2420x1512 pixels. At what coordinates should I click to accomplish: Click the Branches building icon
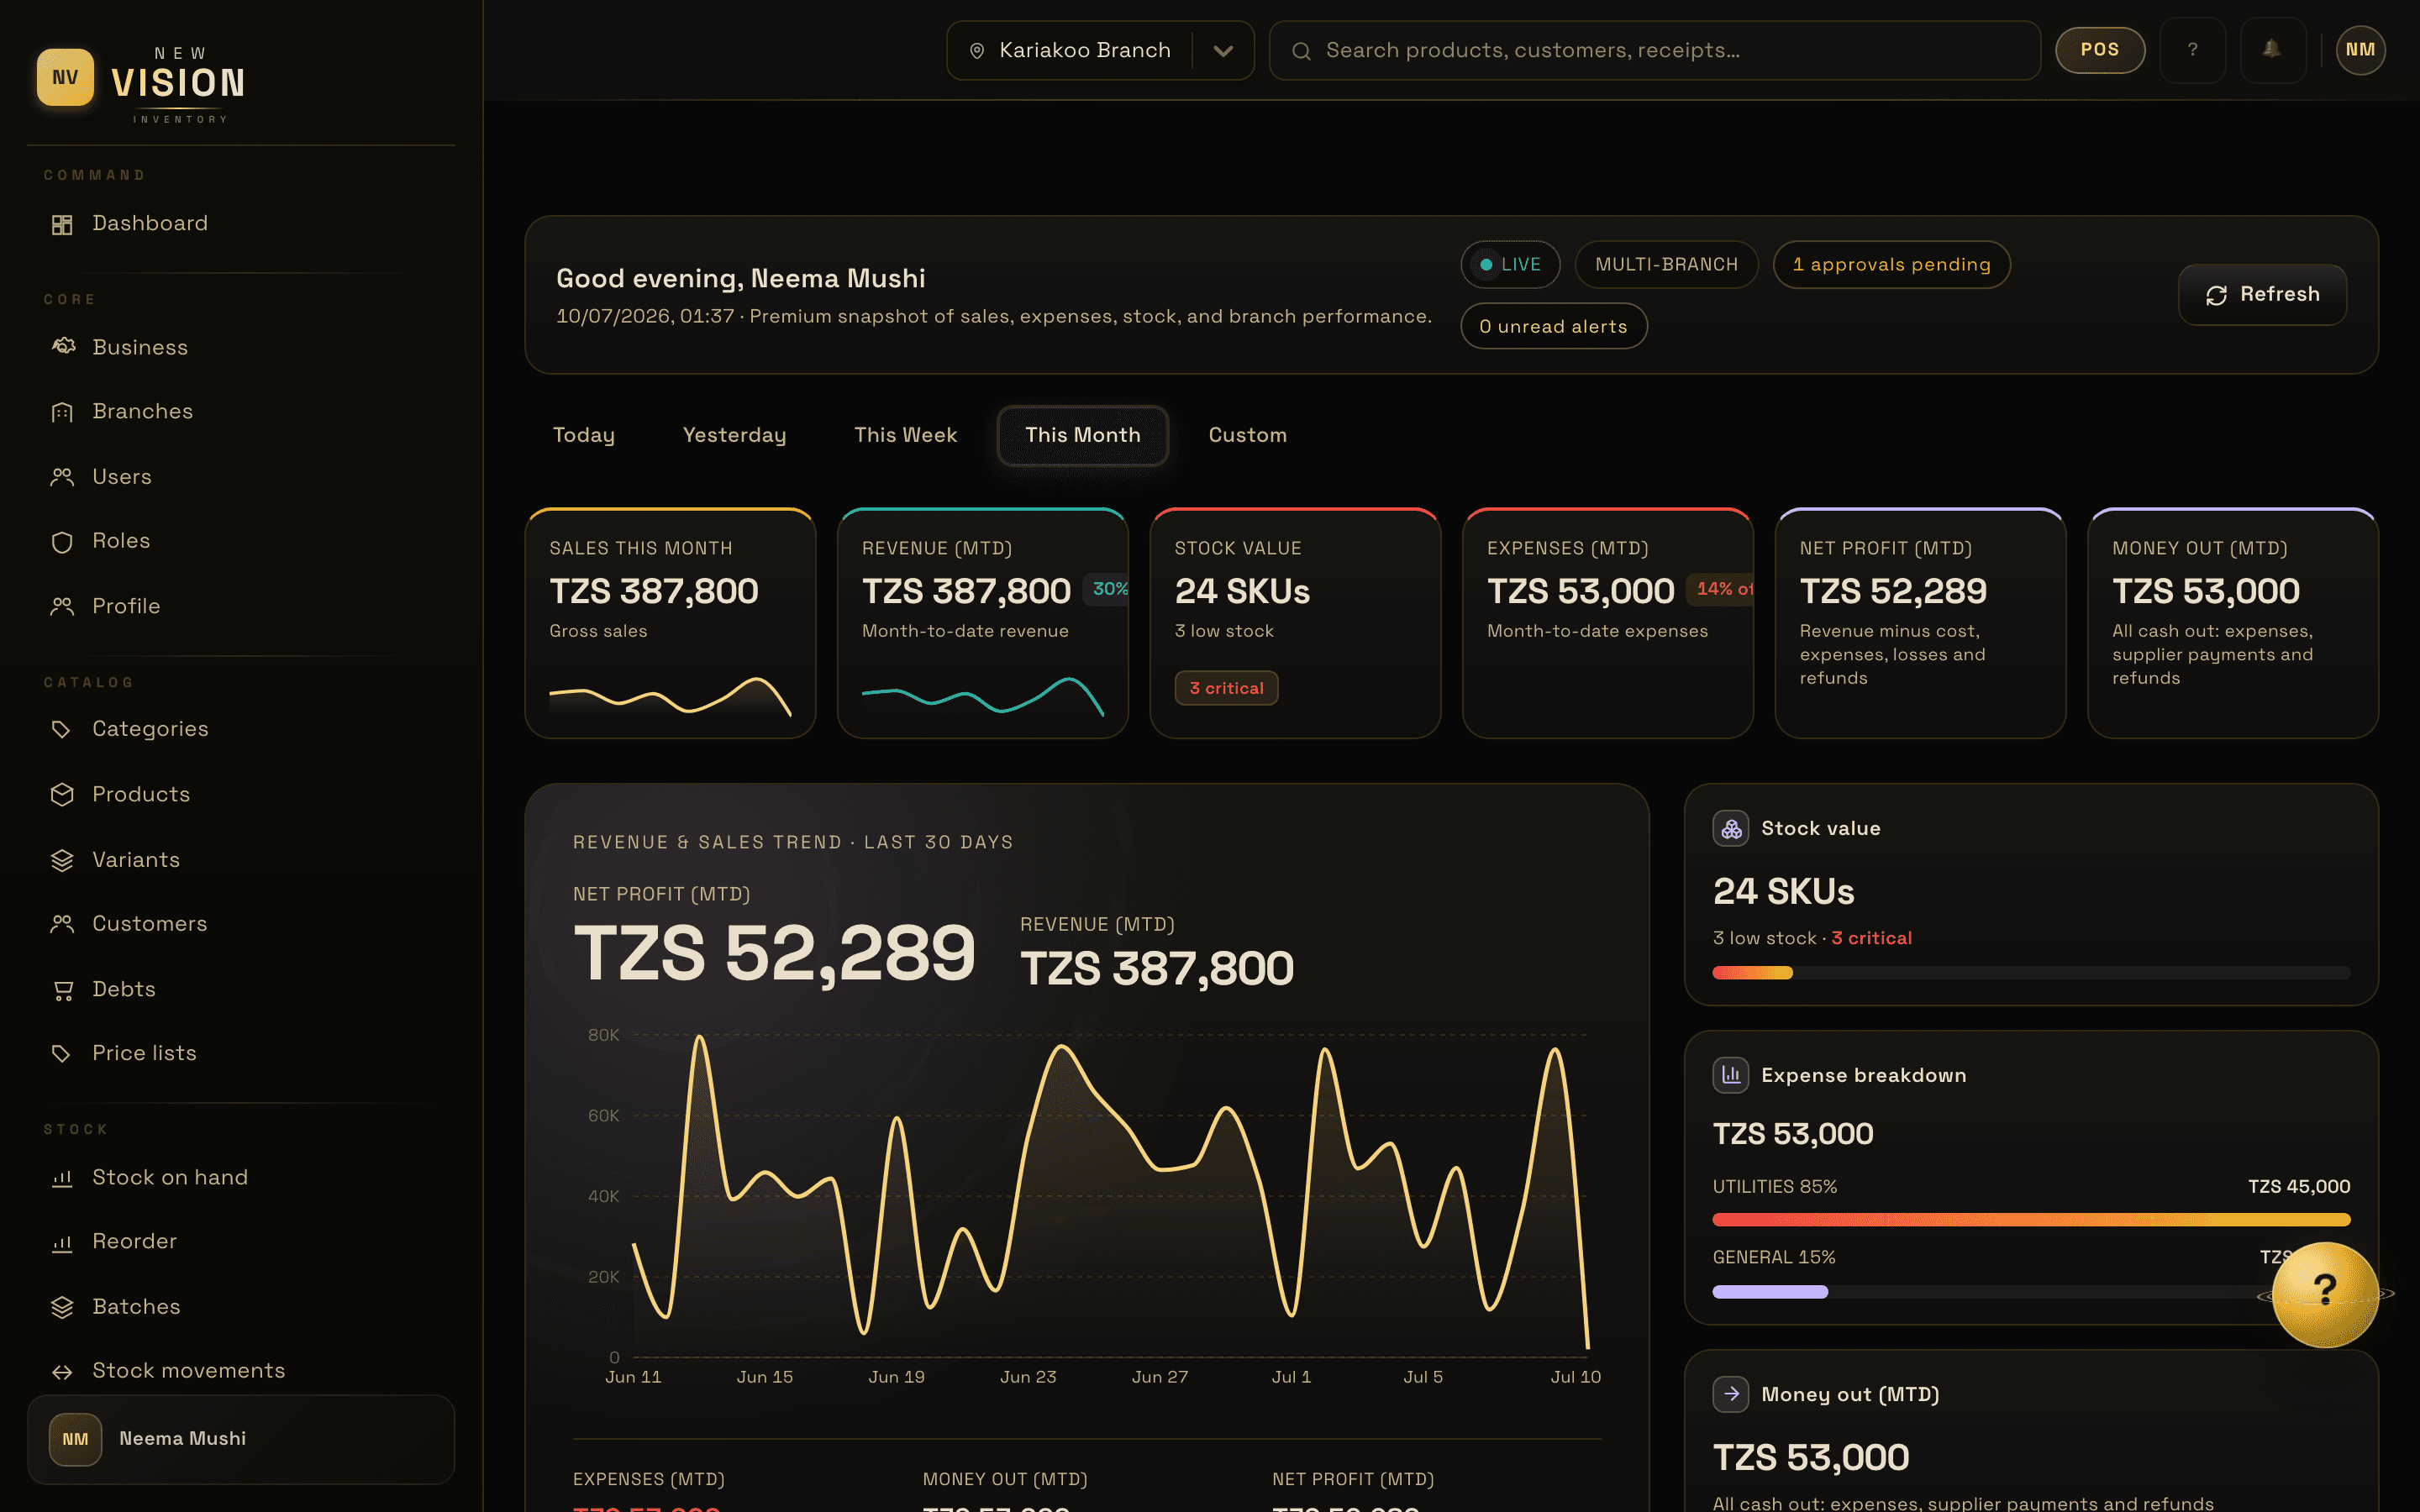pyautogui.click(x=62, y=412)
